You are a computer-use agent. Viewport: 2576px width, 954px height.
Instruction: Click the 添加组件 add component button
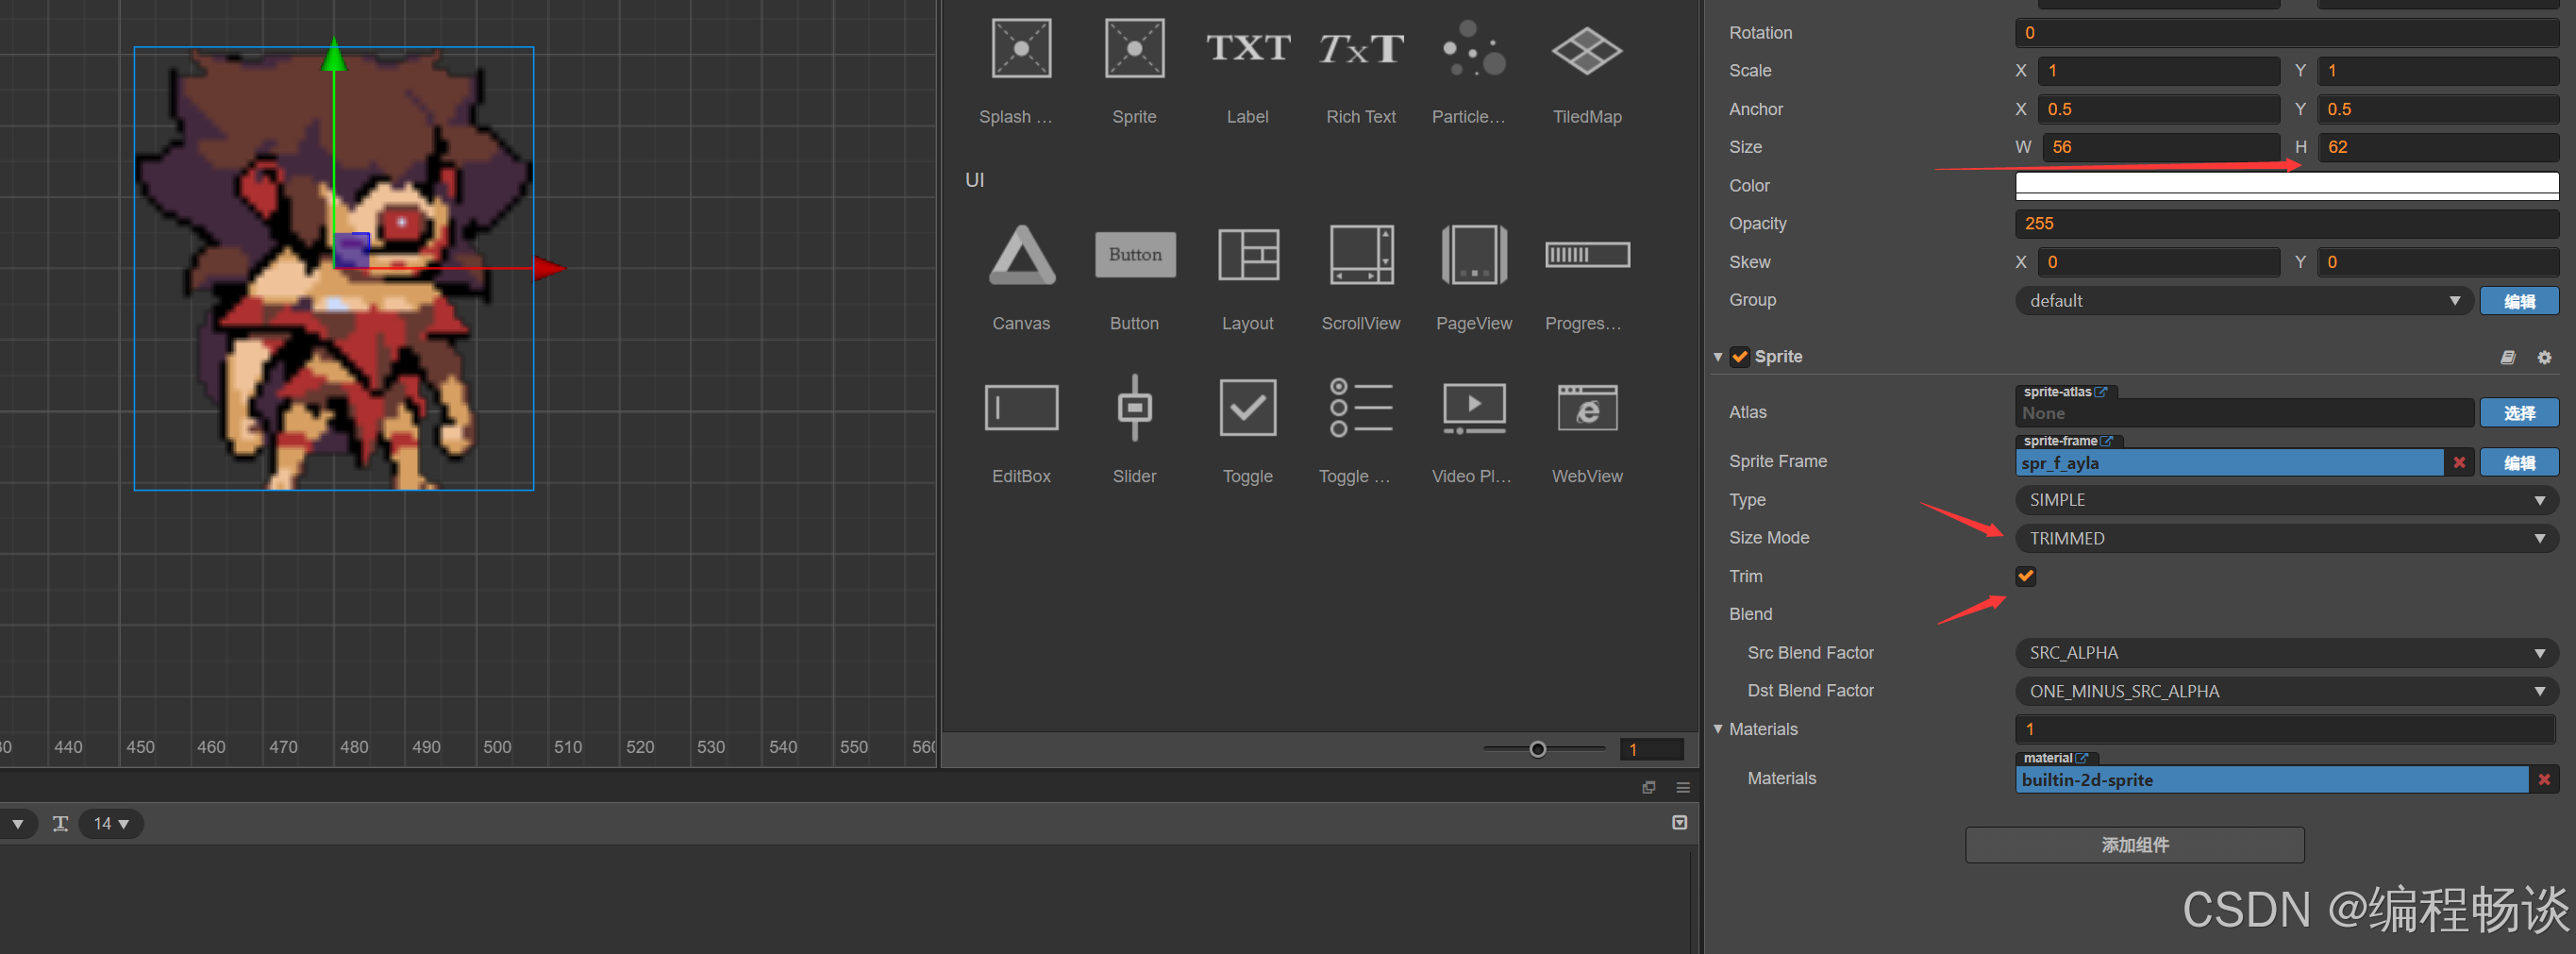pyautogui.click(x=2134, y=845)
